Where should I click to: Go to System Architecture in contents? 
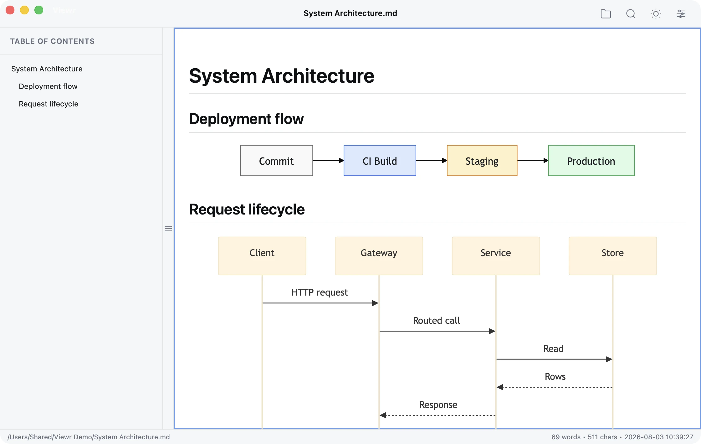tap(47, 69)
